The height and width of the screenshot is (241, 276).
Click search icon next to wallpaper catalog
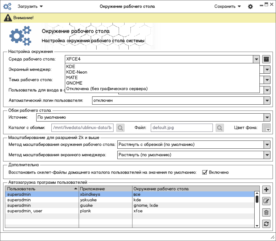tap(120, 128)
